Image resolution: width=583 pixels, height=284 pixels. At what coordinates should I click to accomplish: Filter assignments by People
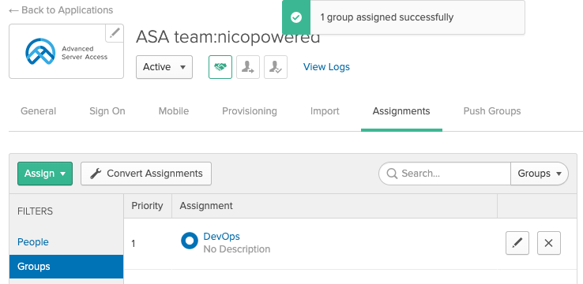point(33,242)
